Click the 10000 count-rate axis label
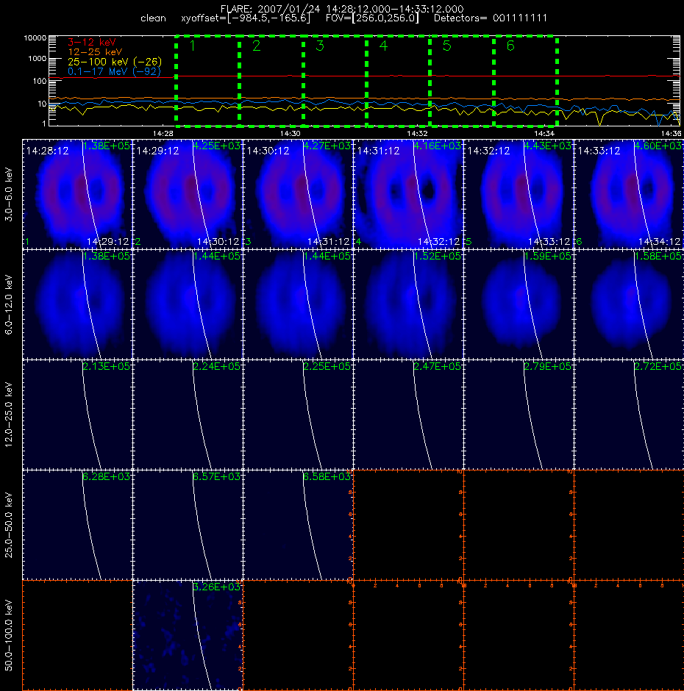The image size is (684, 691). [35, 38]
